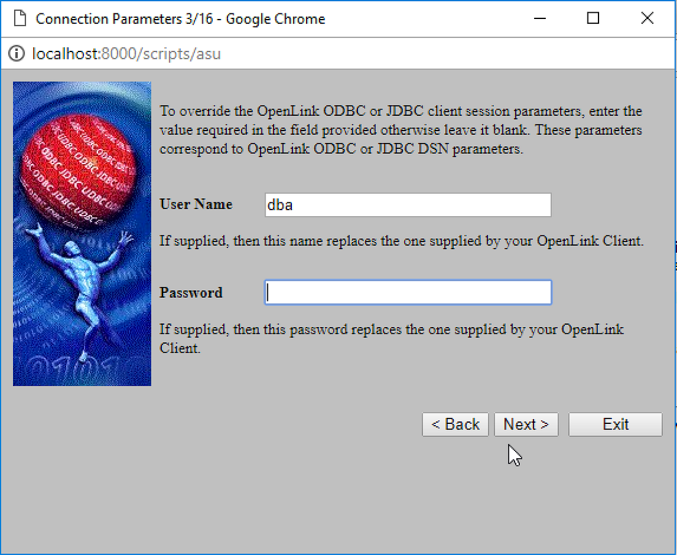Click the User Name label text
677x555 pixels.
coord(195,204)
